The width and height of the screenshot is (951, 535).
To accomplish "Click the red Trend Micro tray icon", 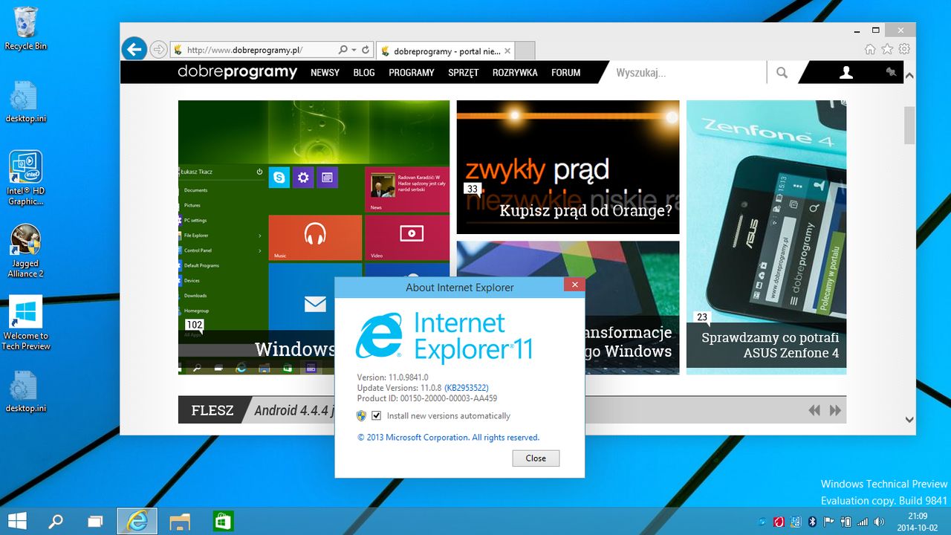I will coord(779,521).
